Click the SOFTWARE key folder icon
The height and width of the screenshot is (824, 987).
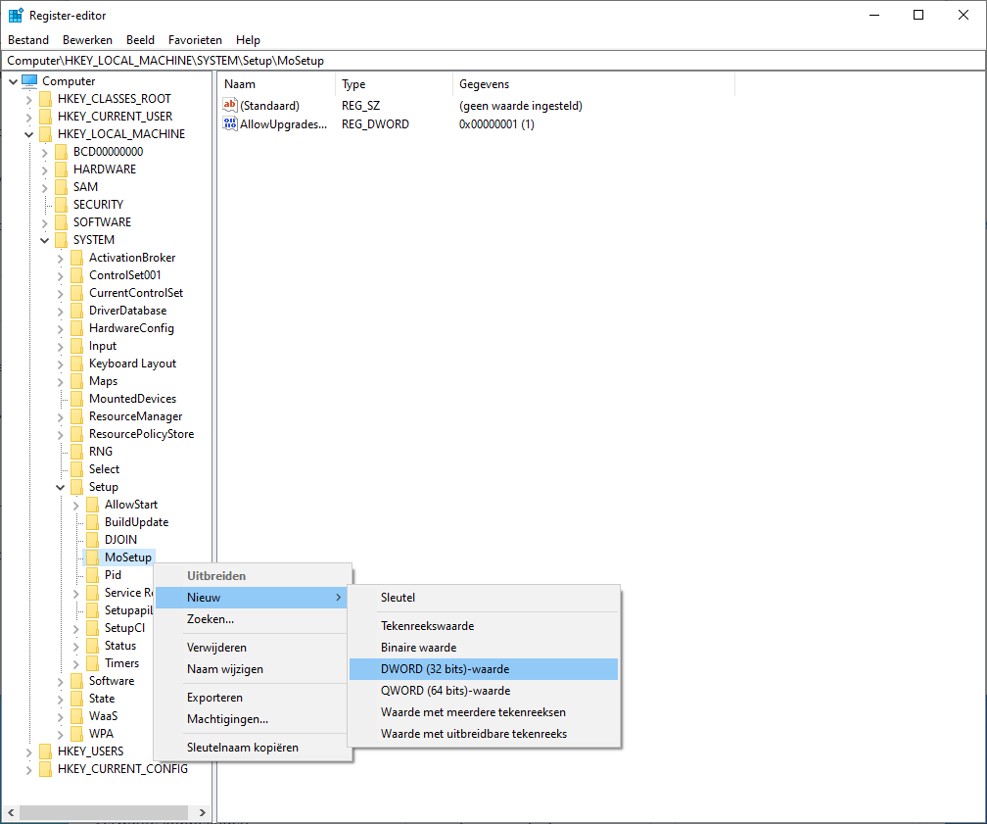click(61, 222)
